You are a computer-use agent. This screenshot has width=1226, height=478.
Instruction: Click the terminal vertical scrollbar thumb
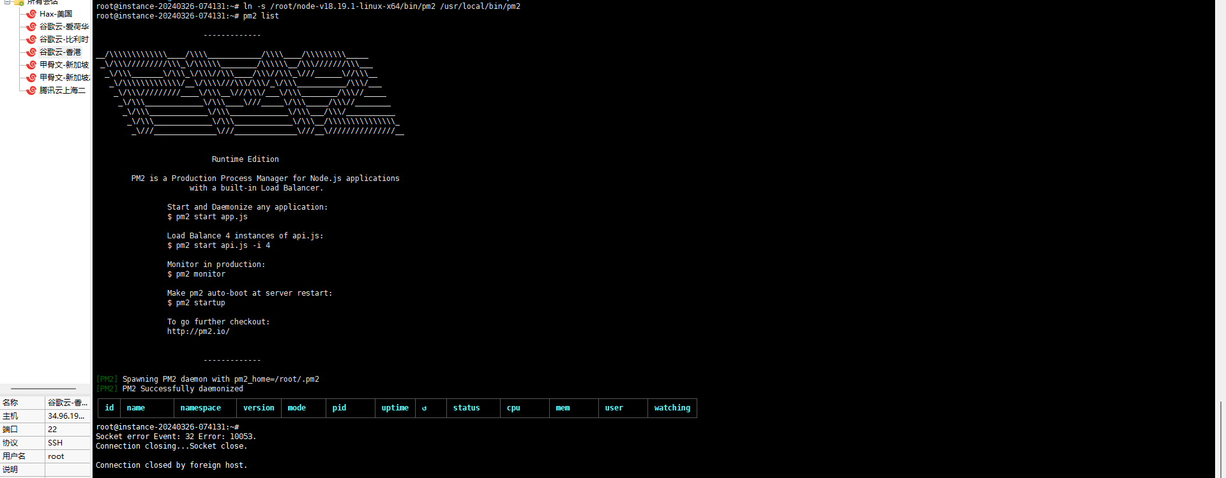point(1220,438)
